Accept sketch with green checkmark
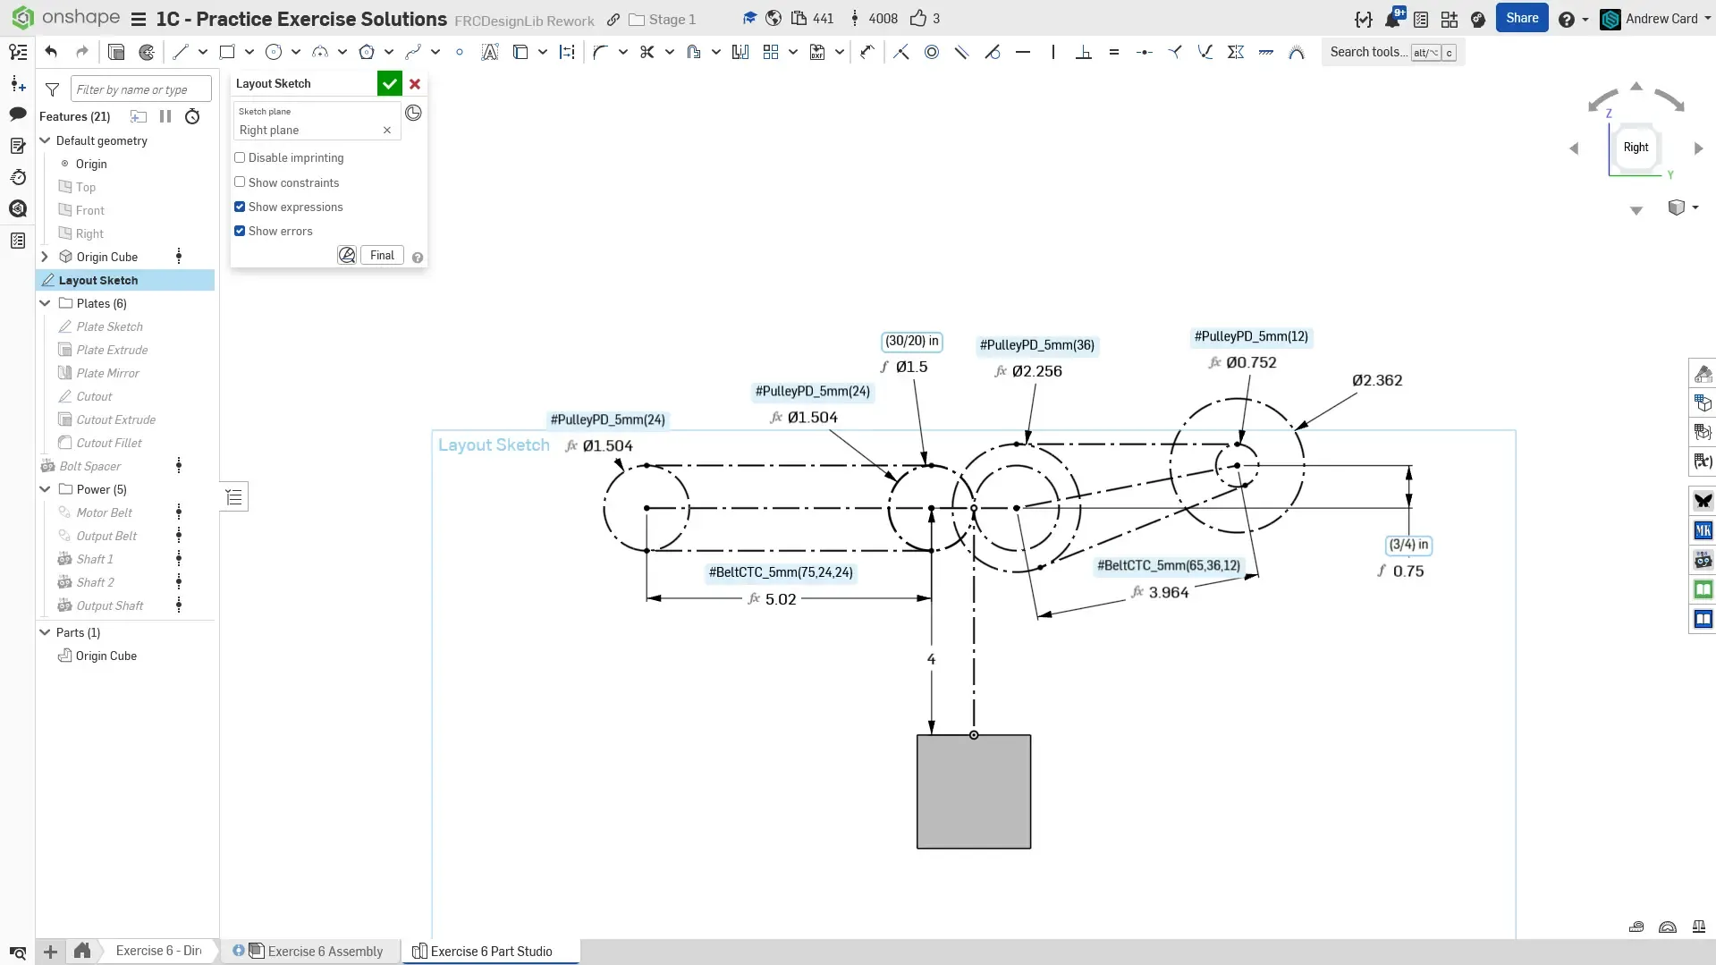The width and height of the screenshot is (1716, 965). pos(389,84)
